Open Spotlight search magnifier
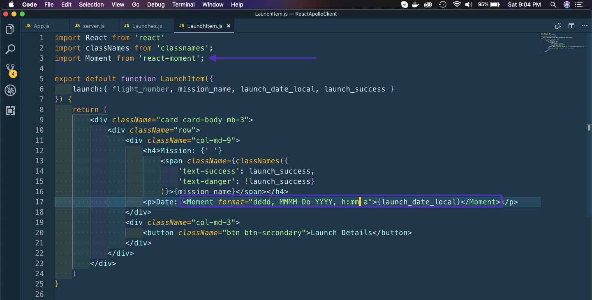 point(553,5)
